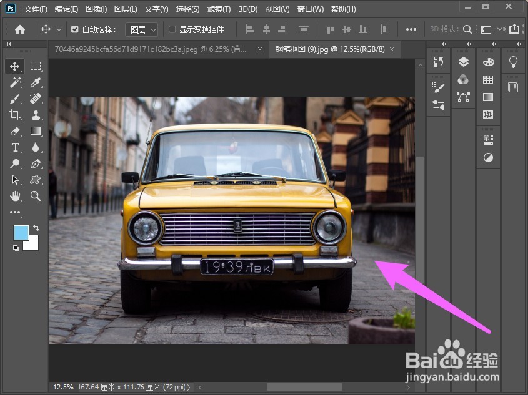
Task: Select the Custom Shape tool
Action: pyautogui.click(x=36, y=180)
